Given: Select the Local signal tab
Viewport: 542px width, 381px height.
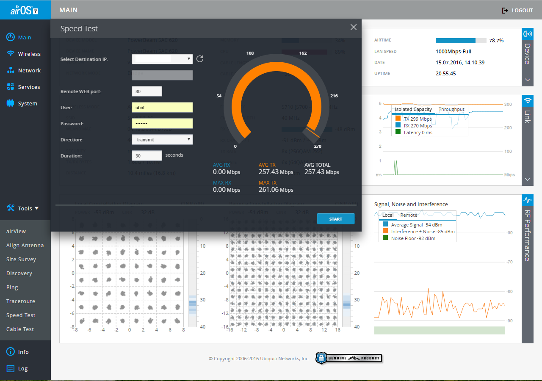Looking at the screenshot, I should (388, 215).
